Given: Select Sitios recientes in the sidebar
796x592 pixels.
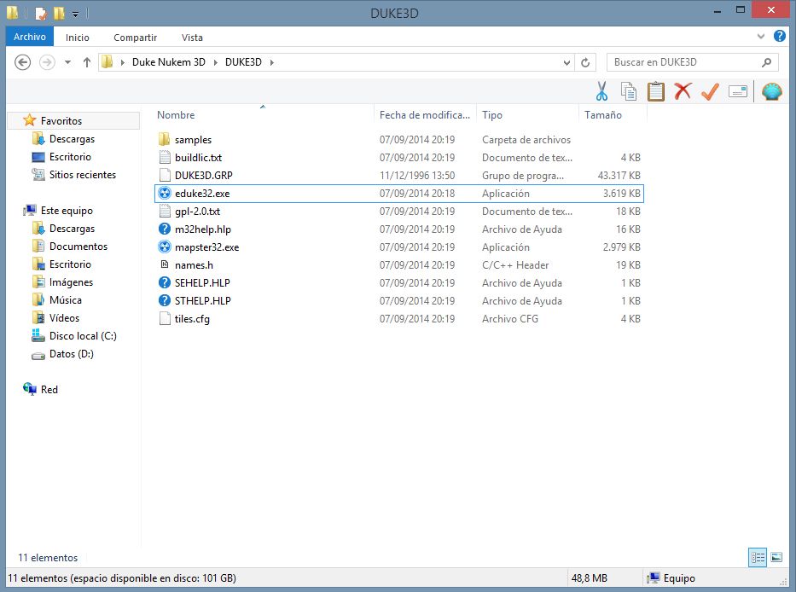Looking at the screenshot, I should coord(82,175).
